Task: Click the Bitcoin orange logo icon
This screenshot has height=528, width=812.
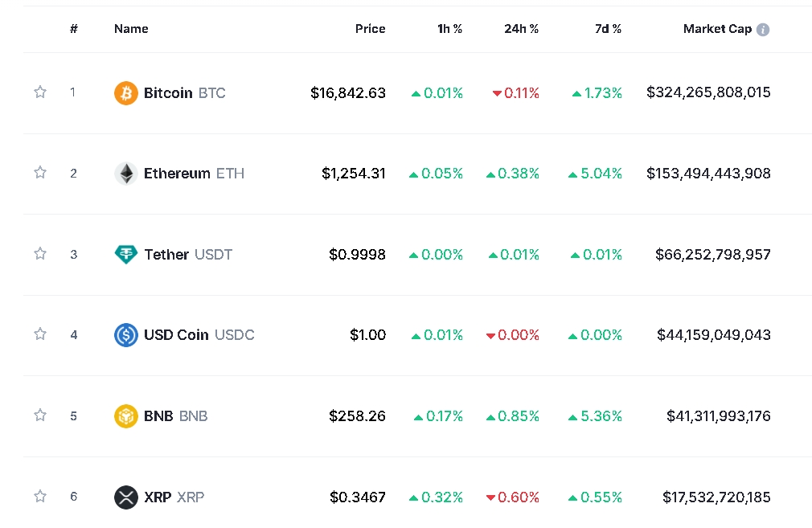Action: 126,93
